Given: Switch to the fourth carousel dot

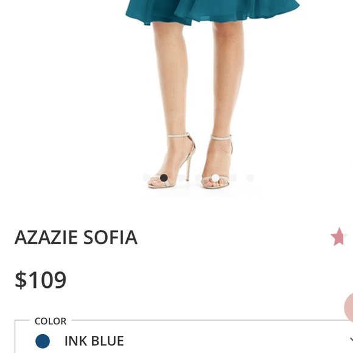Looking at the screenshot, I should pos(198,178).
